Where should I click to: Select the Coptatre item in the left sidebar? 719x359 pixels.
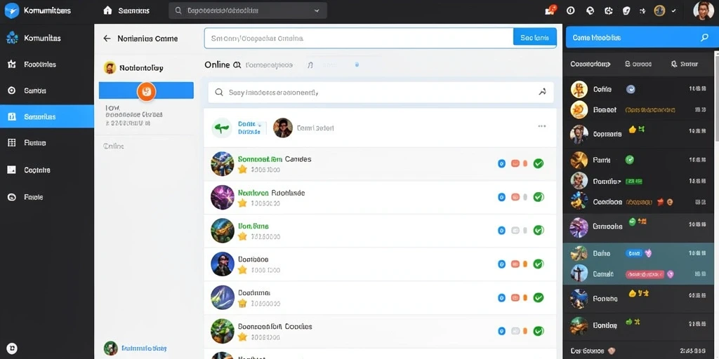coord(47,170)
